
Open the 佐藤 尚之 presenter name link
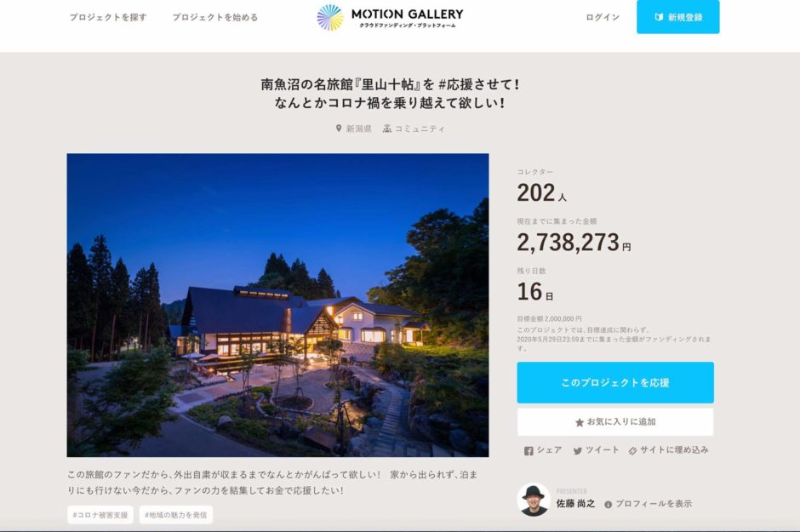(575, 504)
